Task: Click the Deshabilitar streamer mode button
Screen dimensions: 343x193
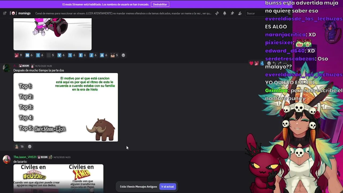Action: (160, 4)
